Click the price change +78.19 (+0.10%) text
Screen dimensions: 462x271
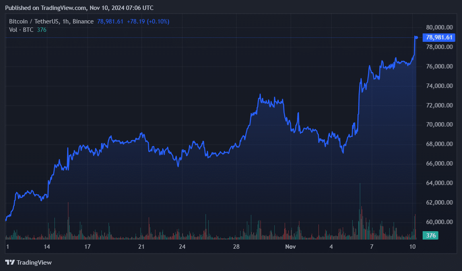149,21
